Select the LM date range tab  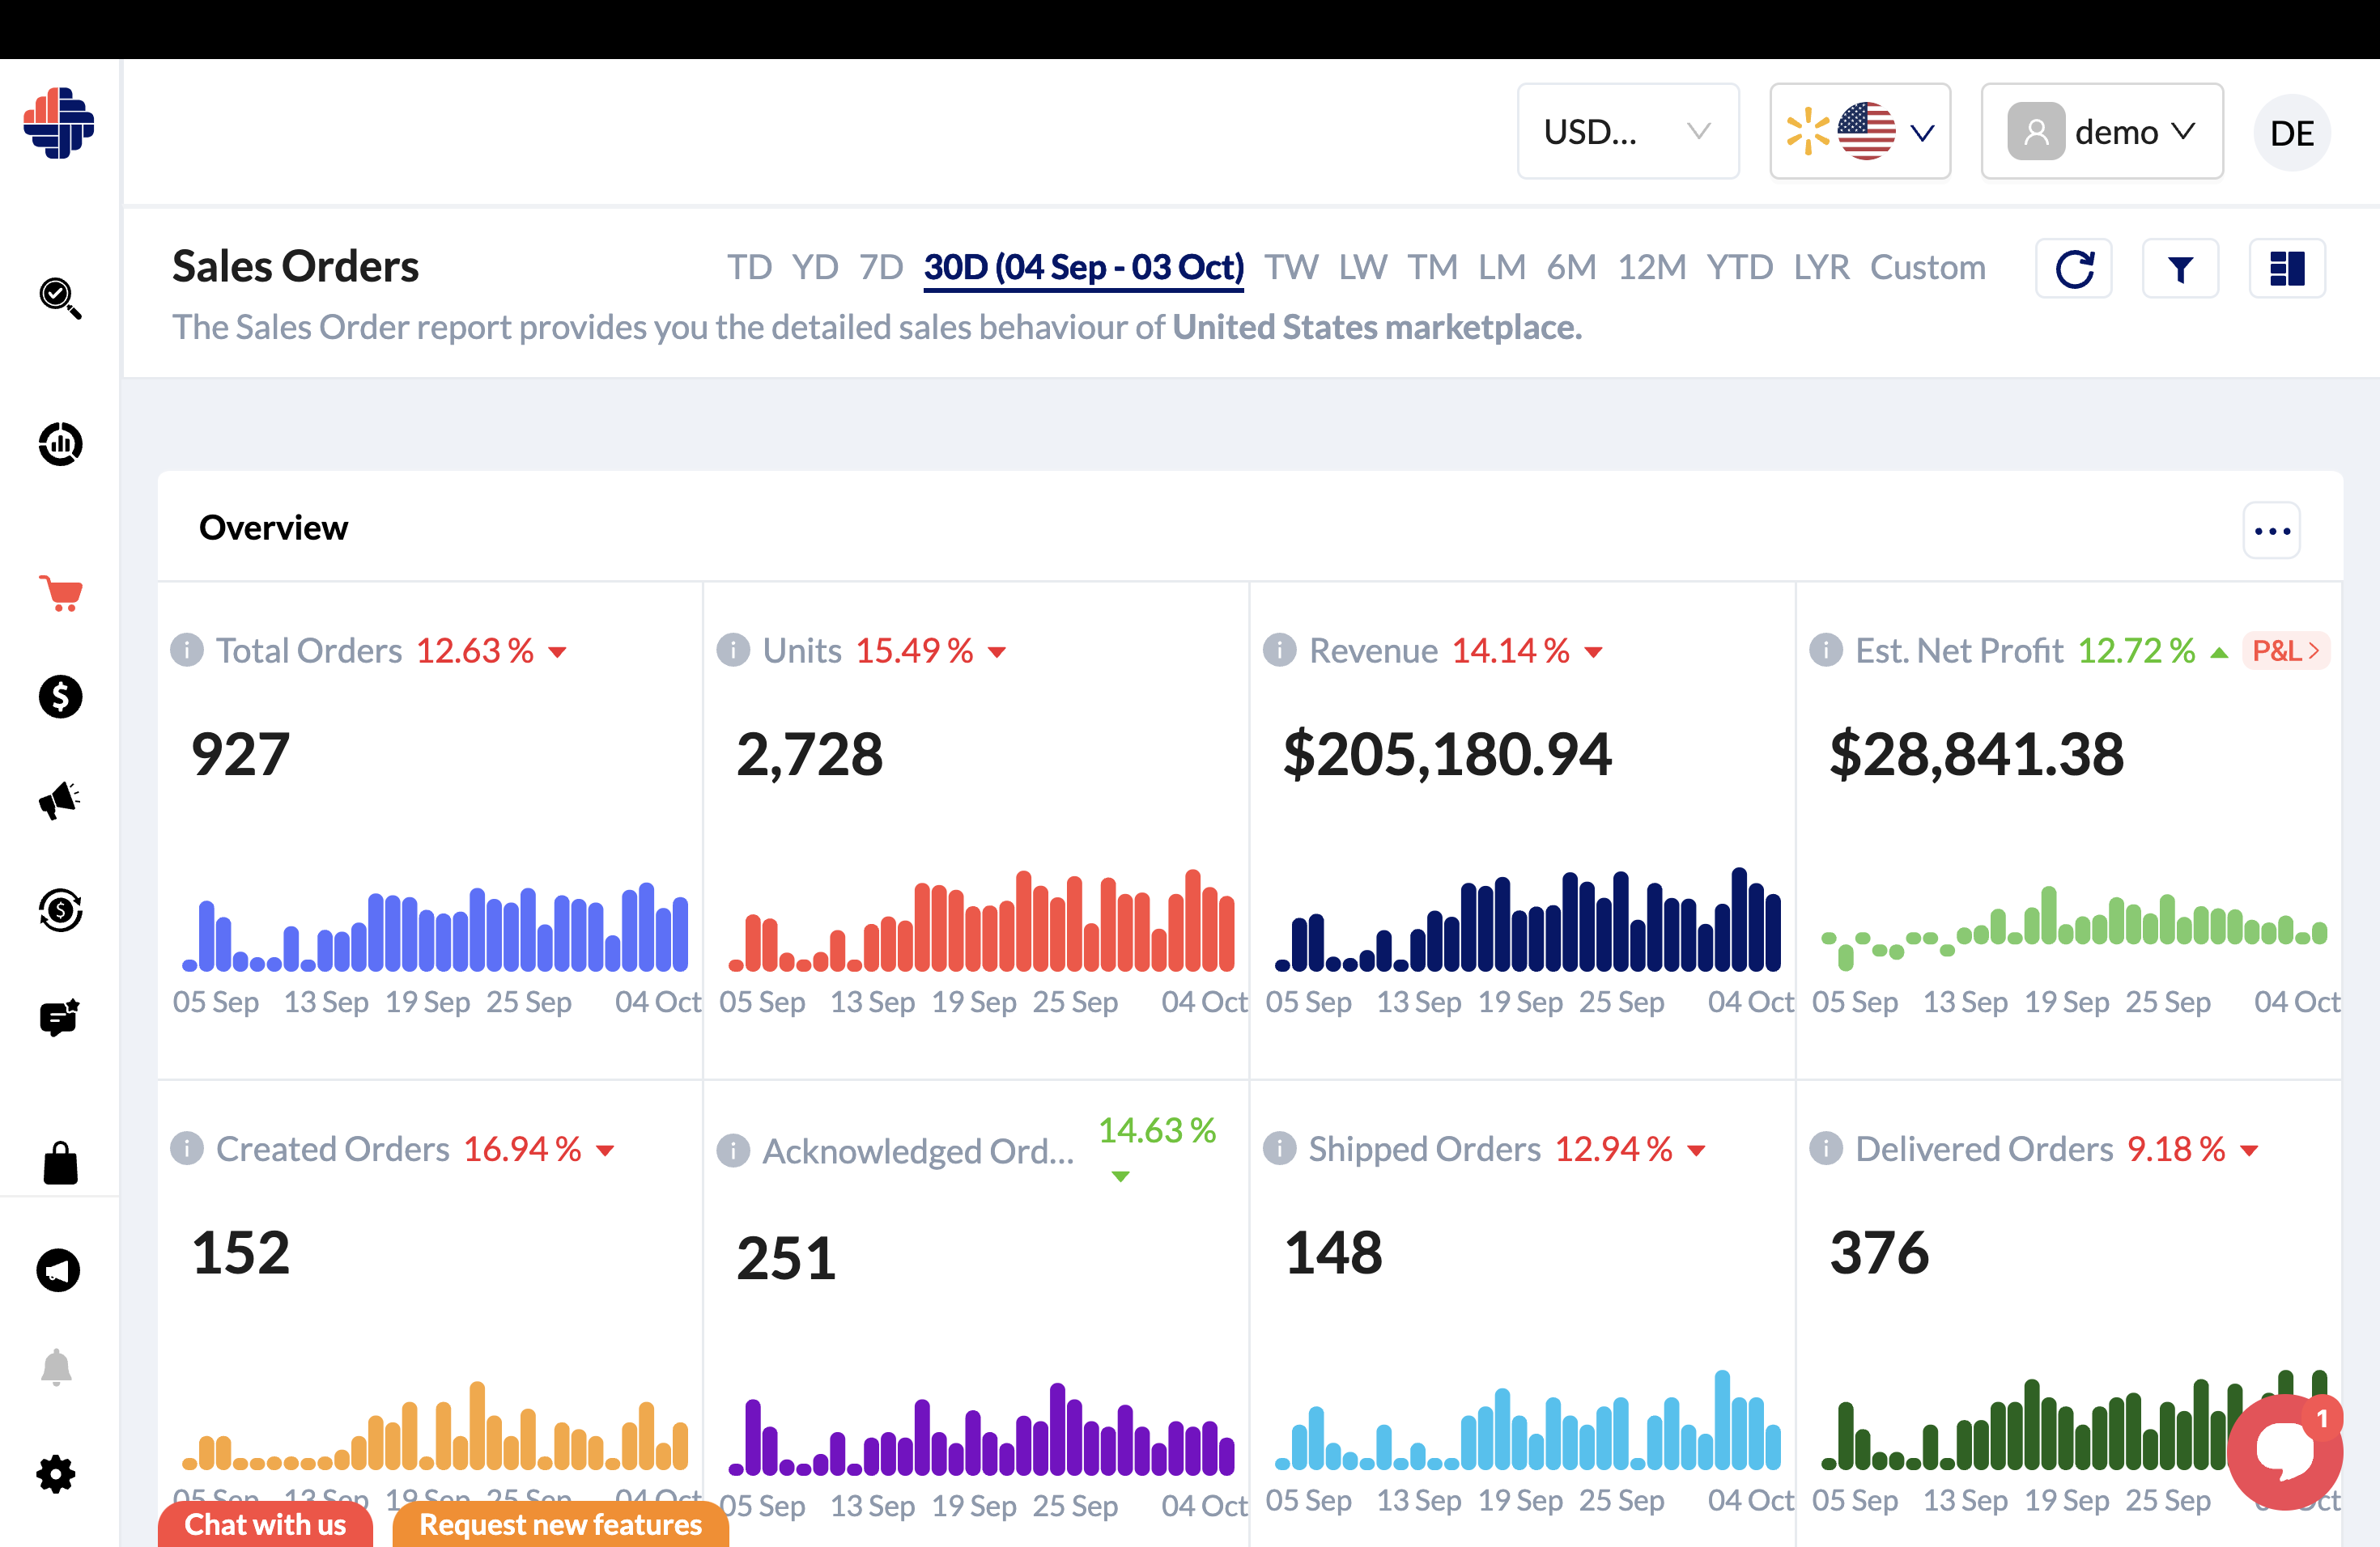(x=1502, y=268)
